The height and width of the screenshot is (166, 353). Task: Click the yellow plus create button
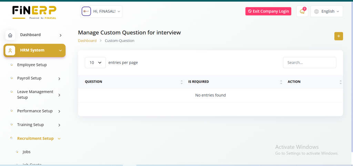(x=339, y=36)
